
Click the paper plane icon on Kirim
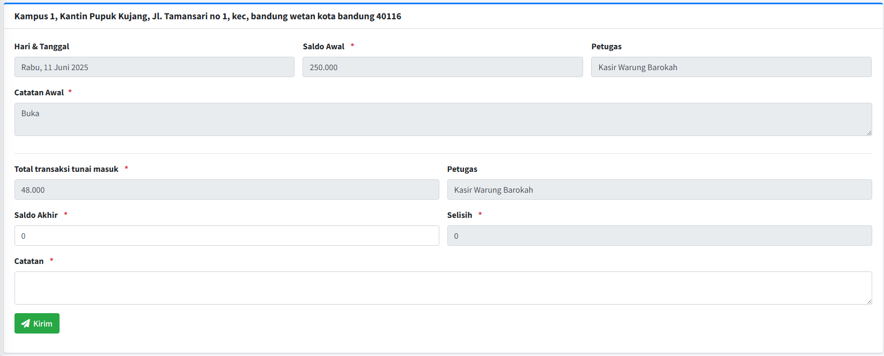coord(25,323)
